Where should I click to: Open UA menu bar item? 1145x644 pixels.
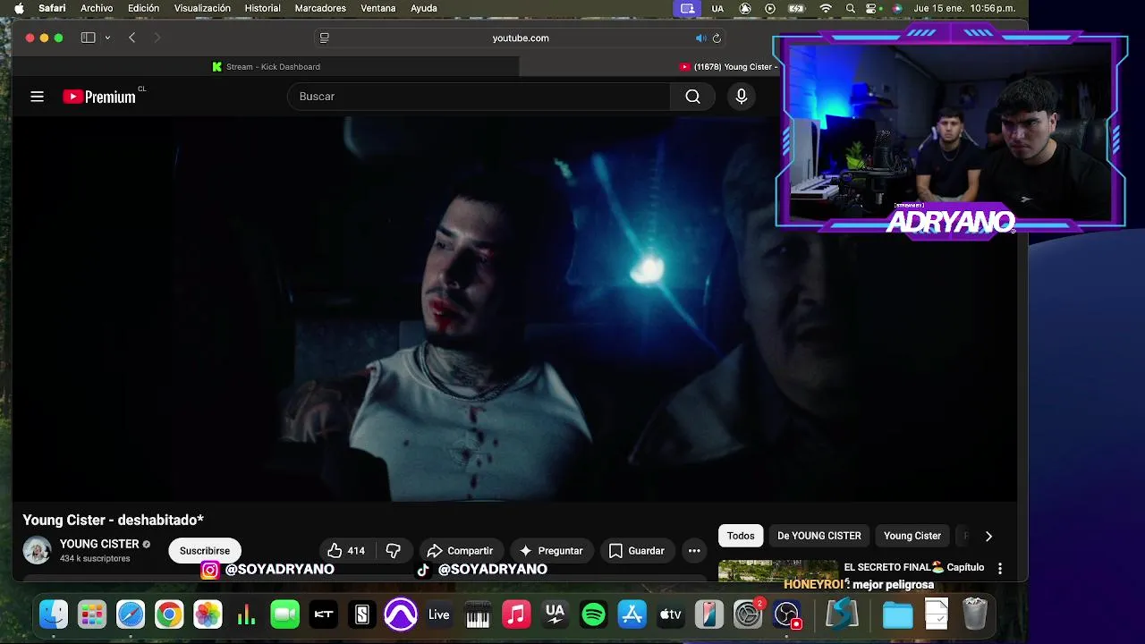point(717,8)
